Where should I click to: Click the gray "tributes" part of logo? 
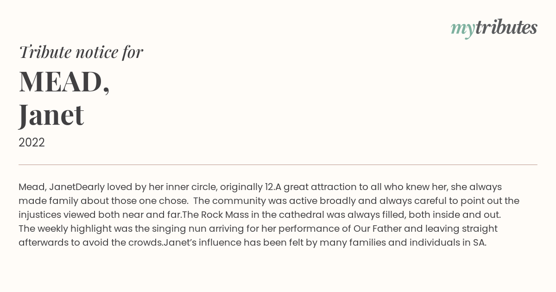pos(506,28)
